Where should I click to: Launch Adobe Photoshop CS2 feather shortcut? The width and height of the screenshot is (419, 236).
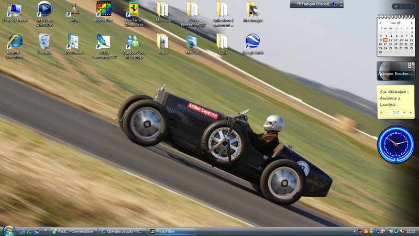pyautogui.click(x=104, y=46)
